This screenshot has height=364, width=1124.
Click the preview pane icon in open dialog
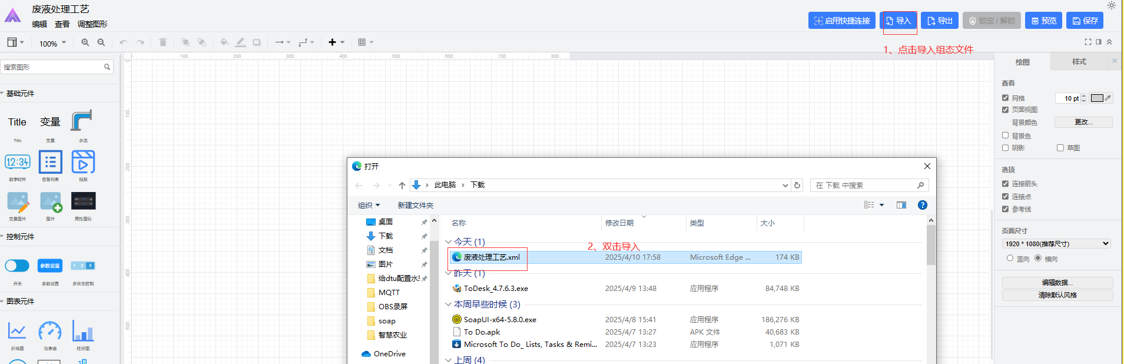tap(901, 205)
